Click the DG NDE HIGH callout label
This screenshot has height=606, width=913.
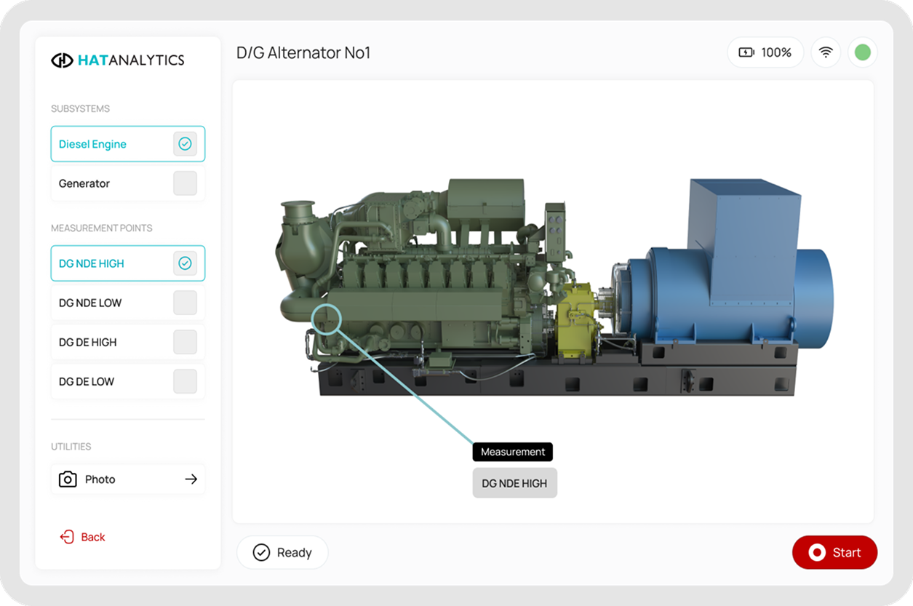point(514,483)
